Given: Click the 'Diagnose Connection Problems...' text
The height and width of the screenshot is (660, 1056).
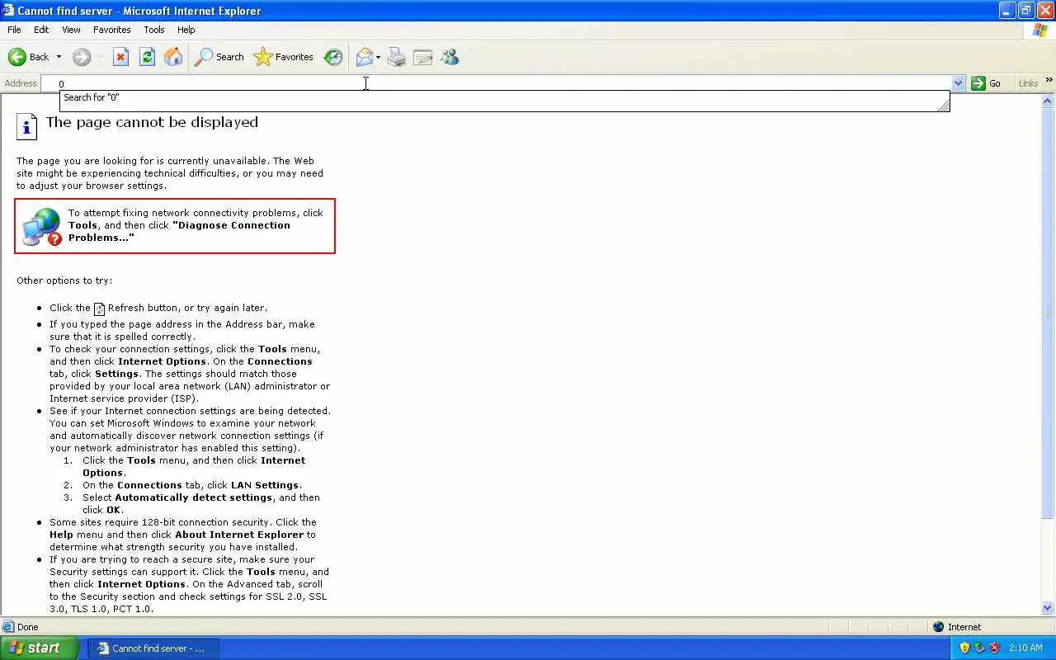Looking at the screenshot, I should [179, 231].
